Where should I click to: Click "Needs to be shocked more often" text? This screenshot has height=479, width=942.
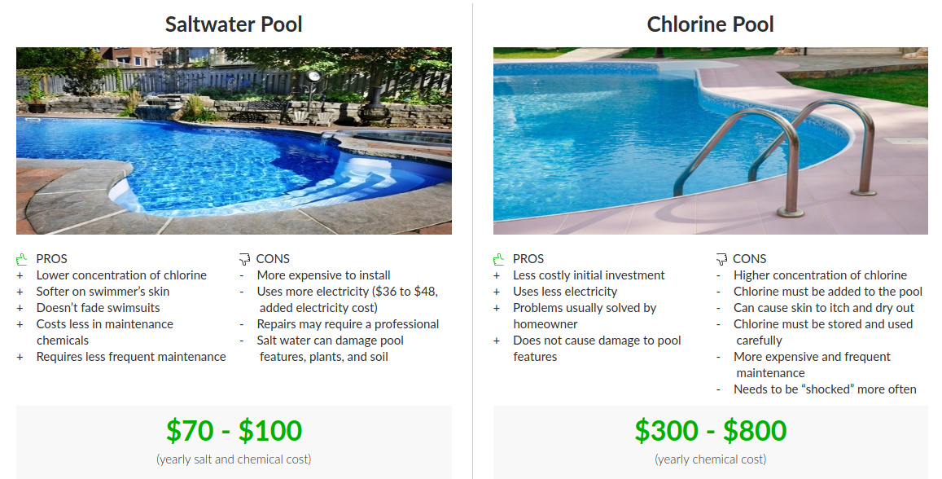pos(825,389)
